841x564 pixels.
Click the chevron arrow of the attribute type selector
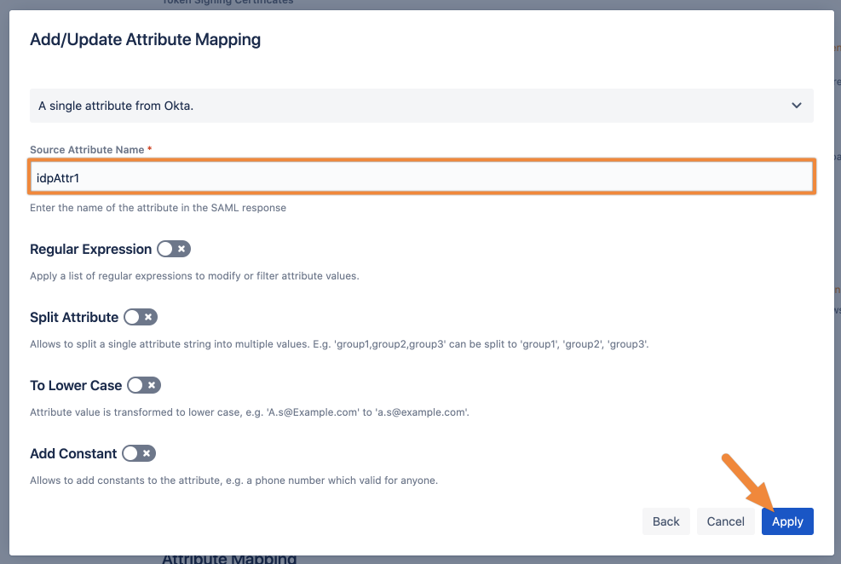(796, 106)
